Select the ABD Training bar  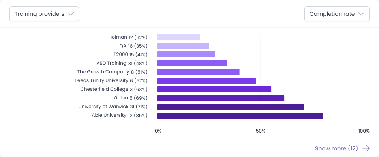tap(192, 63)
